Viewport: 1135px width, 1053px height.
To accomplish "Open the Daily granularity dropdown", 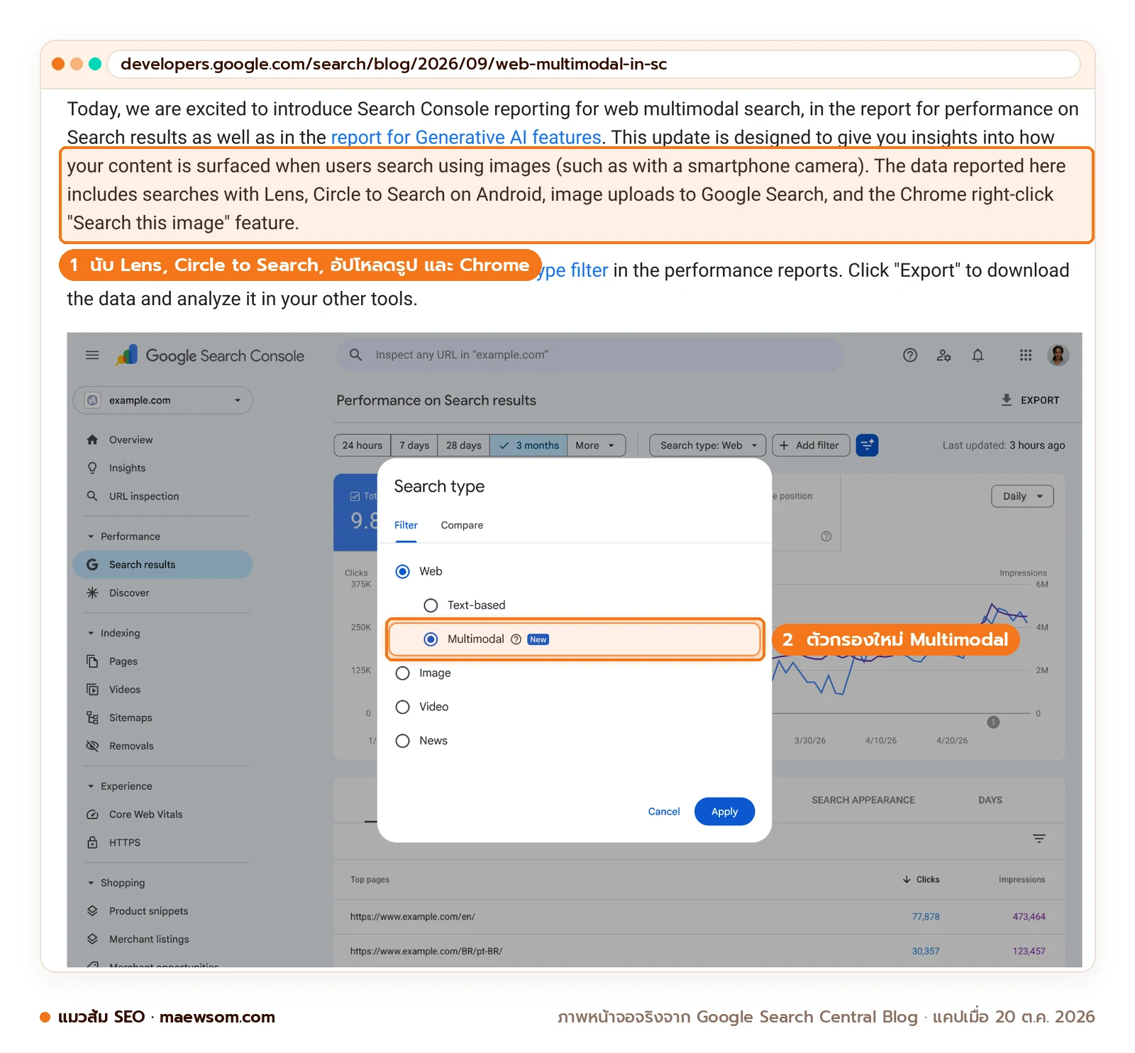I will coord(1022,496).
